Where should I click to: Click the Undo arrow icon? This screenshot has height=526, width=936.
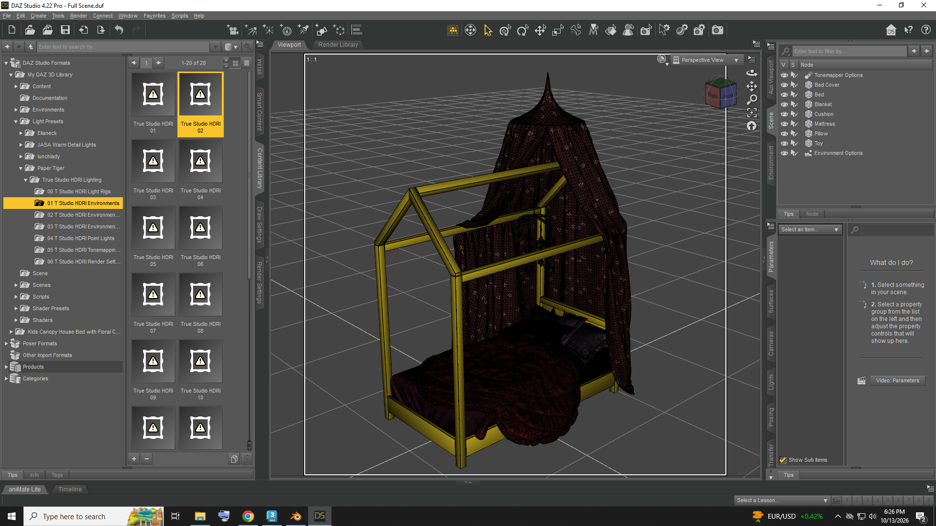pyautogui.click(x=119, y=30)
